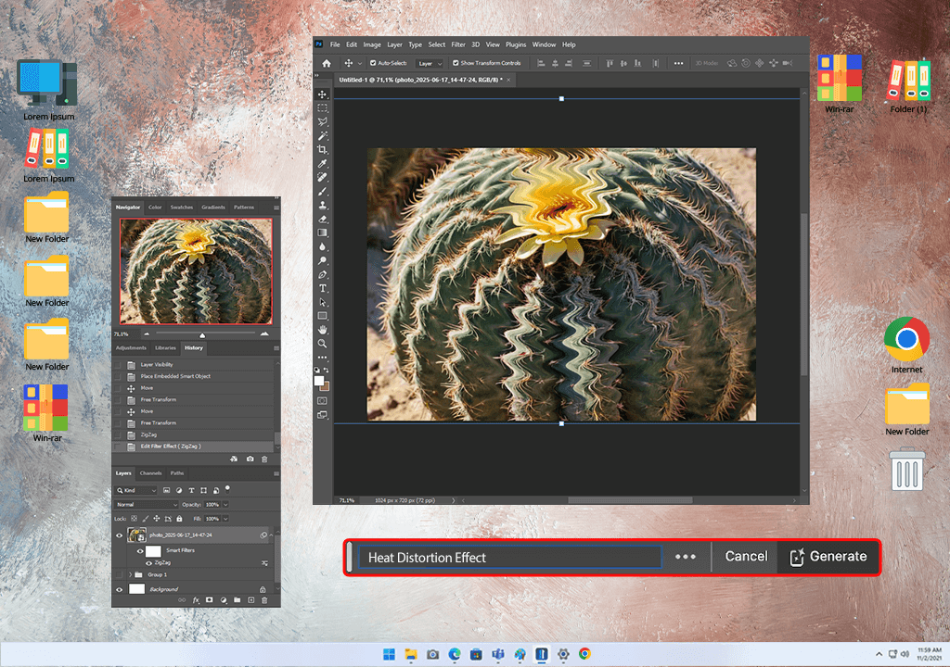Select the Path Selection tool
Screen dimensions: 950x667
pyautogui.click(x=322, y=302)
